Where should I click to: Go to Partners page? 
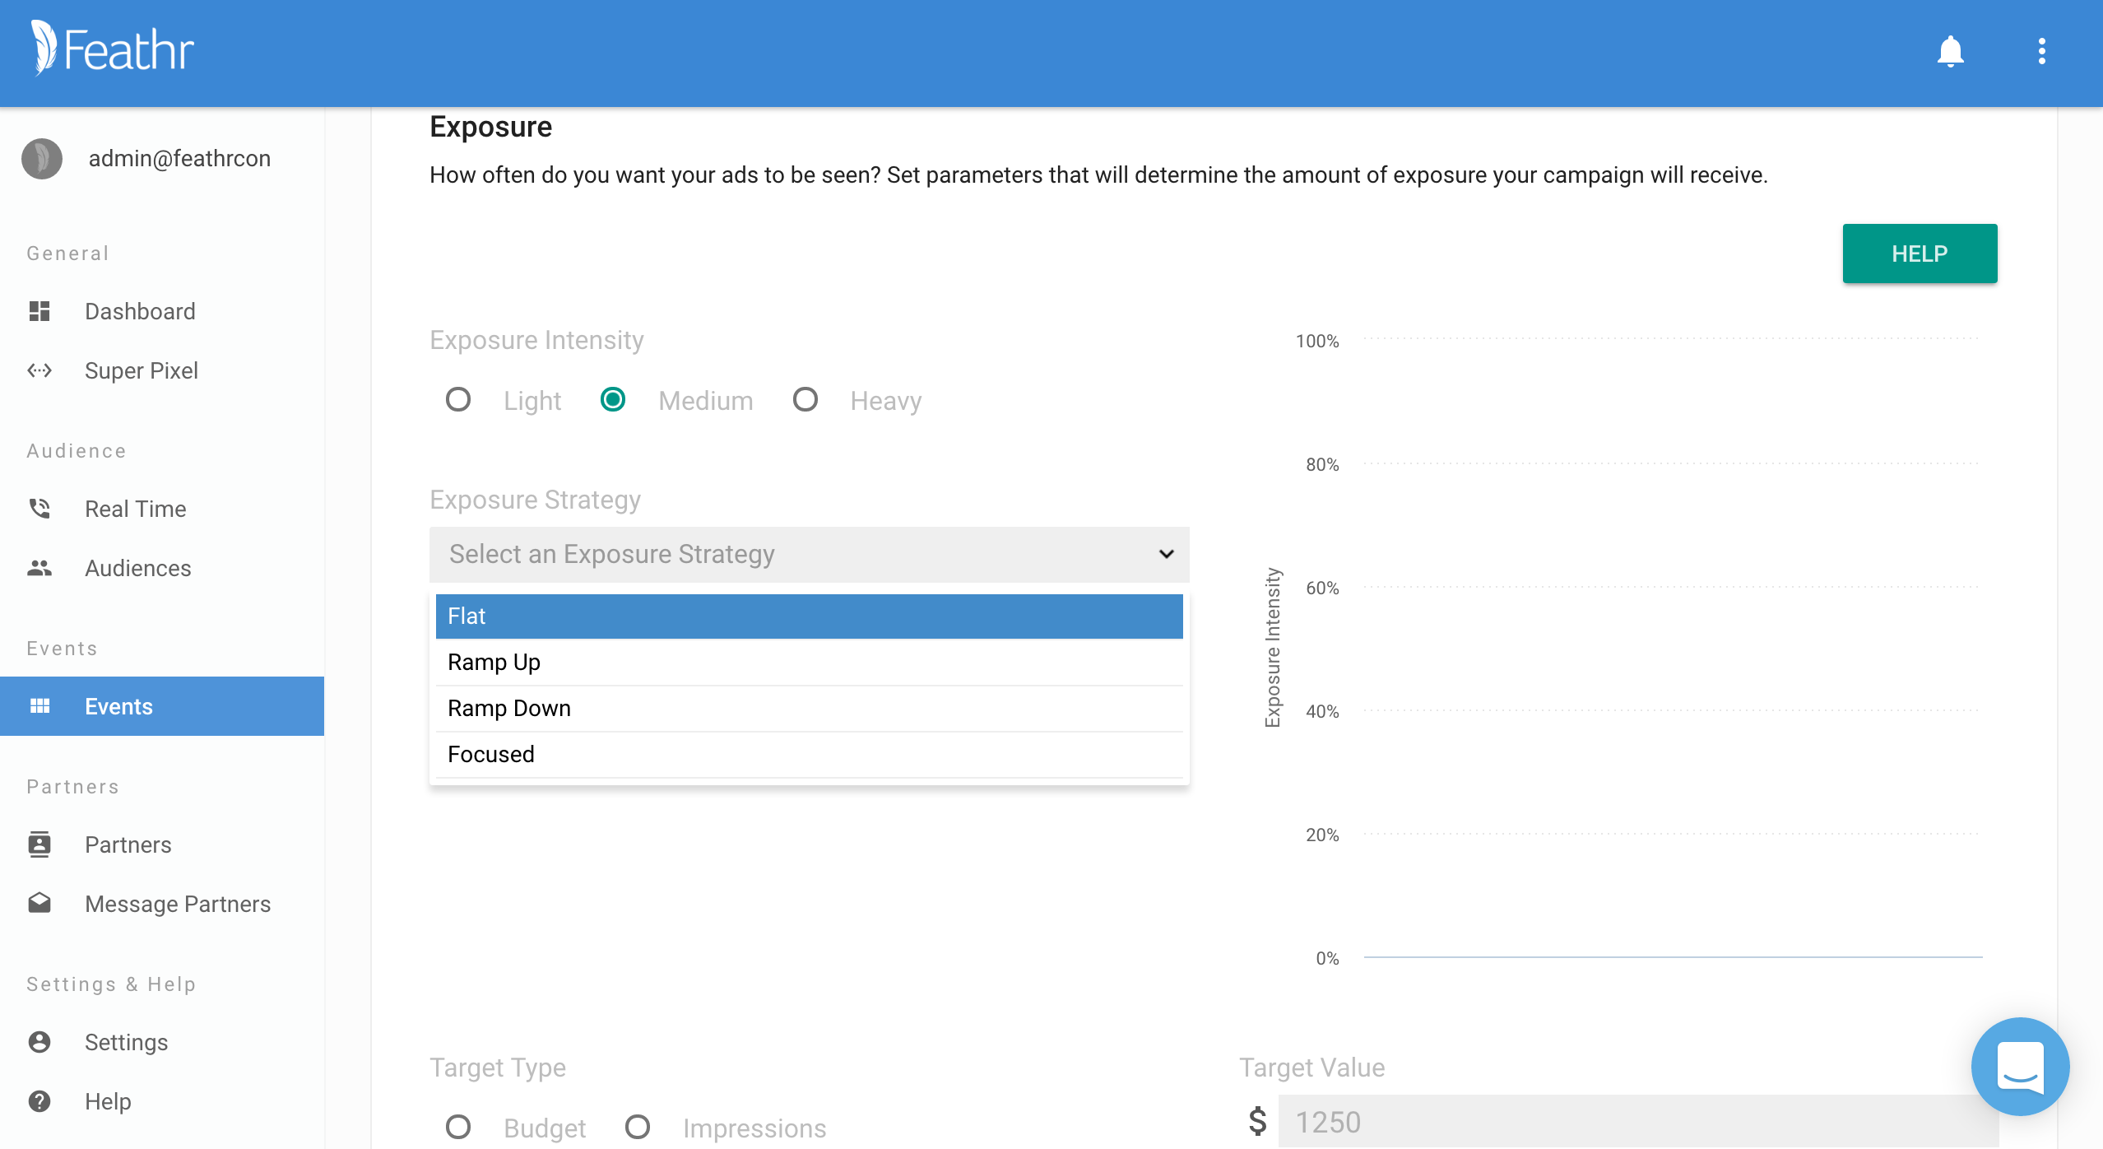162,844
